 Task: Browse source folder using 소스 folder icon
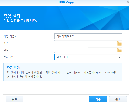[x=119, y=43]
